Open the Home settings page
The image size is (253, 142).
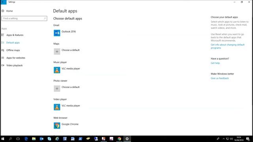pos(9,11)
